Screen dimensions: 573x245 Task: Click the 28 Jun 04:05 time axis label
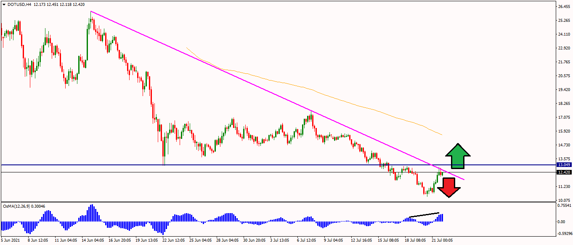[228, 241]
